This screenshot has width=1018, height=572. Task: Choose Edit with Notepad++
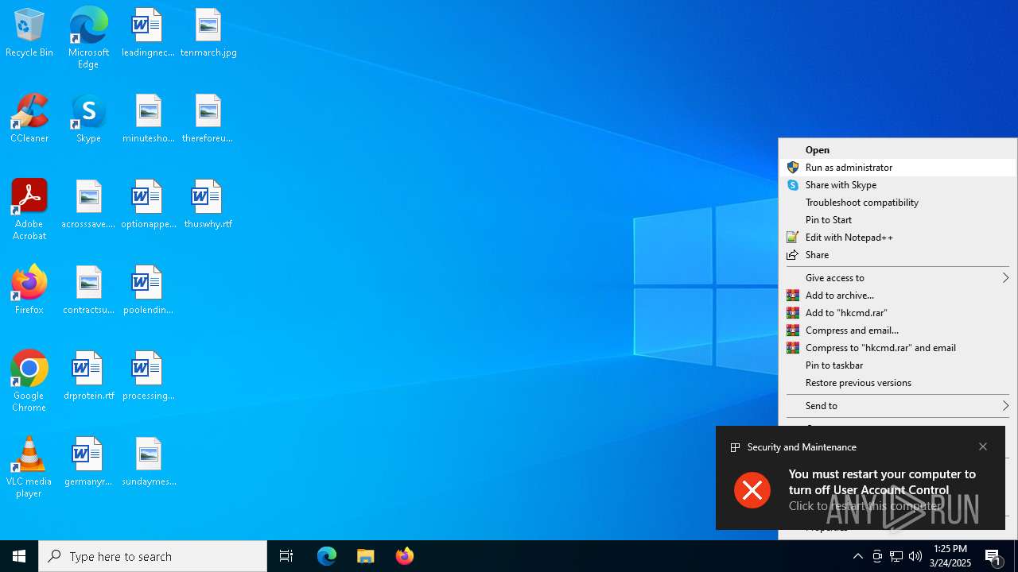click(x=897, y=238)
